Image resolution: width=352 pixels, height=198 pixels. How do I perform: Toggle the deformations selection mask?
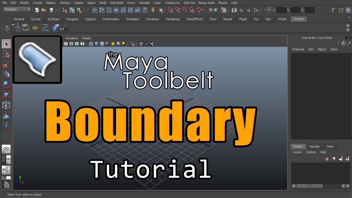[x=123, y=10]
